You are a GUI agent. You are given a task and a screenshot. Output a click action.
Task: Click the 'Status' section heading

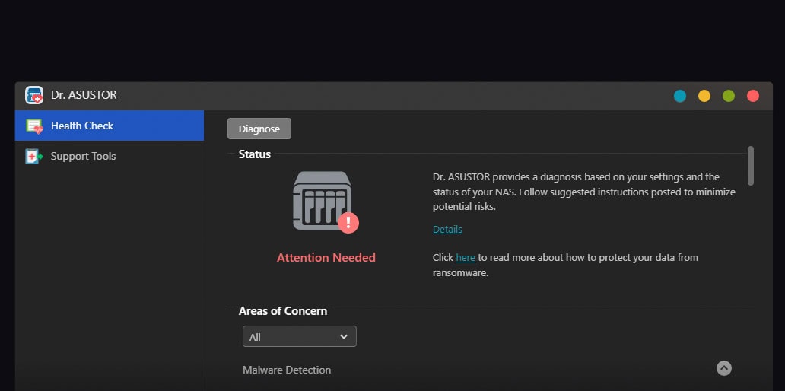(x=255, y=154)
